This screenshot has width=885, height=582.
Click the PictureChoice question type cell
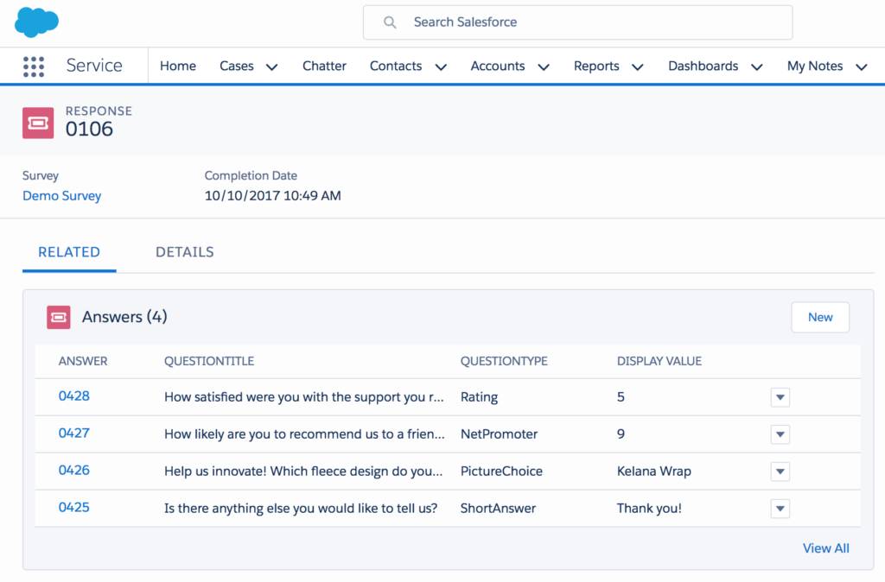[x=501, y=471]
